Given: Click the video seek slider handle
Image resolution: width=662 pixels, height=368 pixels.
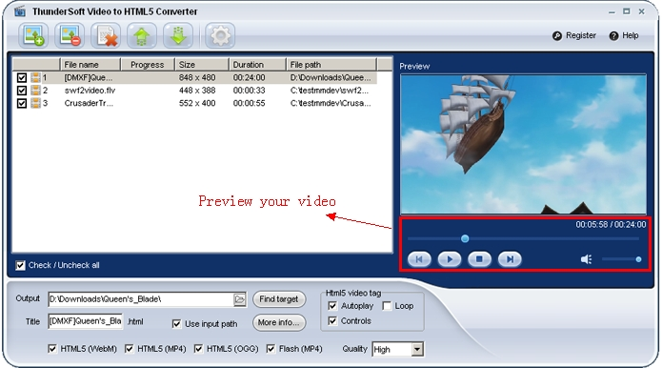Looking at the screenshot, I should point(465,238).
